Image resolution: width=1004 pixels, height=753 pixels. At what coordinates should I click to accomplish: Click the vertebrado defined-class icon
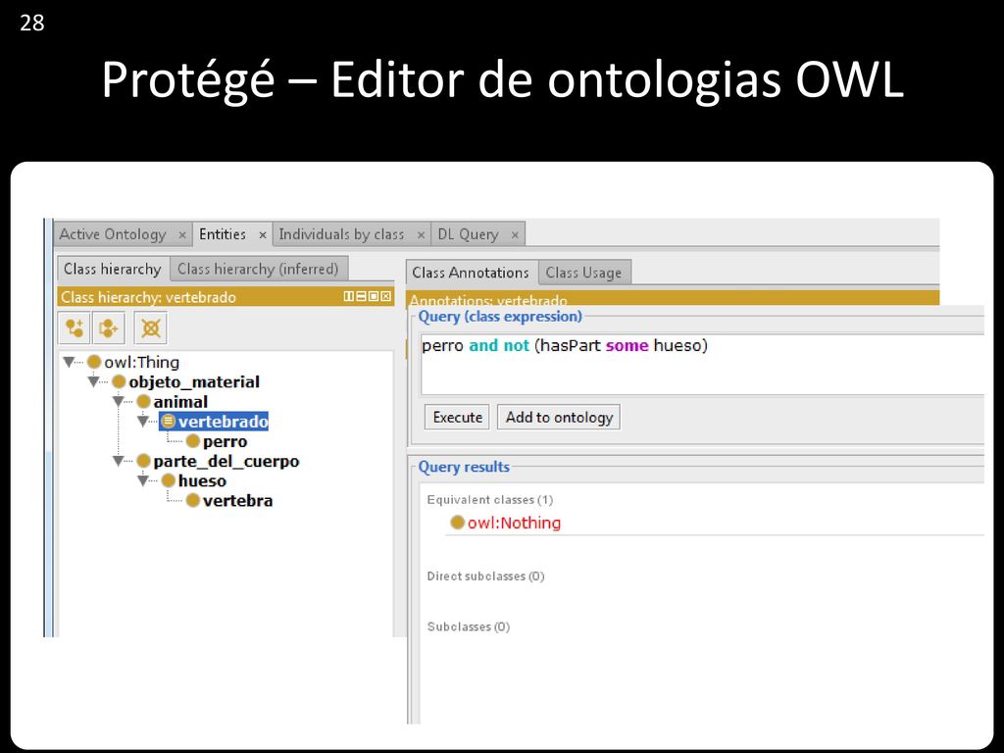(169, 422)
